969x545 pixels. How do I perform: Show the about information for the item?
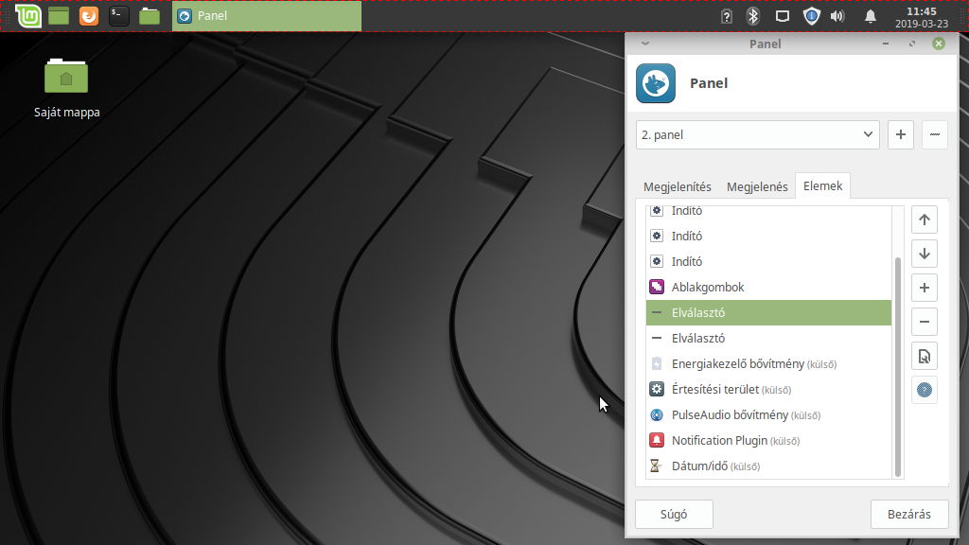[x=925, y=390]
